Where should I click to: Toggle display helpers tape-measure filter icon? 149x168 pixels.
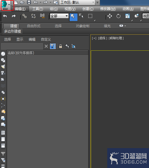[x=3, y=80]
